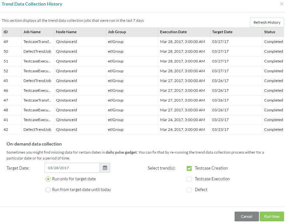Click into the Target Date field
The height and width of the screenshot is (223, 285).
click(x=72, y=168)
